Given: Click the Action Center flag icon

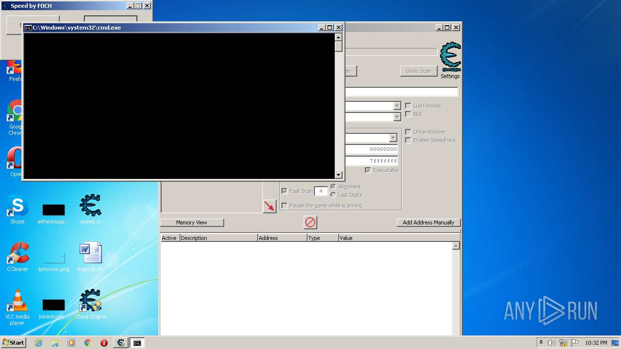Looking at the screenshot, I should pos(575,343).
